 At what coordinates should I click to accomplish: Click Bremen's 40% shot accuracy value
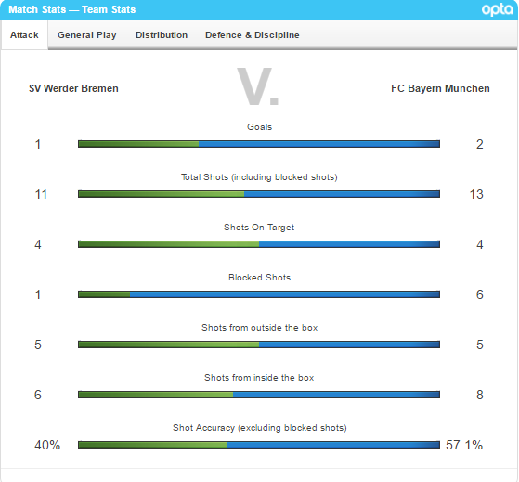point(47,445)
